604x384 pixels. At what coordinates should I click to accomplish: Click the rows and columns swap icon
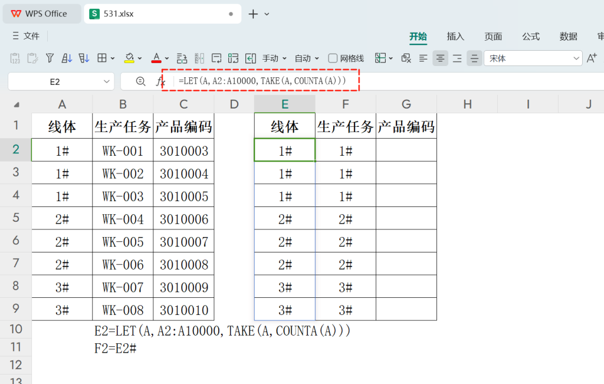[x=182, y=58]
